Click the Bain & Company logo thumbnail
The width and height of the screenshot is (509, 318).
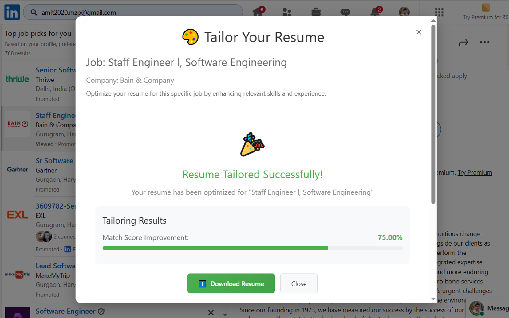[17, 124]
